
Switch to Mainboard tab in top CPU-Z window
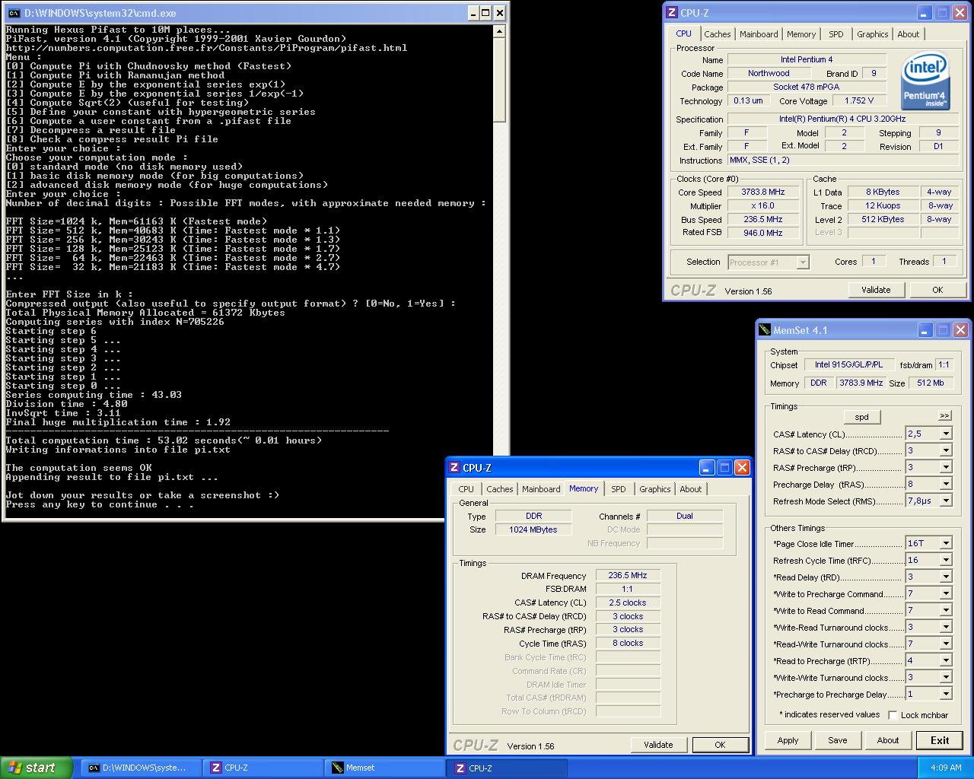click(759, 34)
